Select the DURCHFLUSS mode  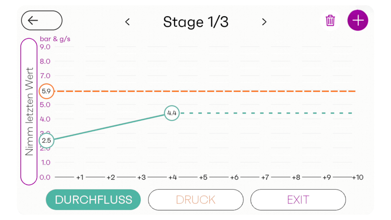pos(93,200)
